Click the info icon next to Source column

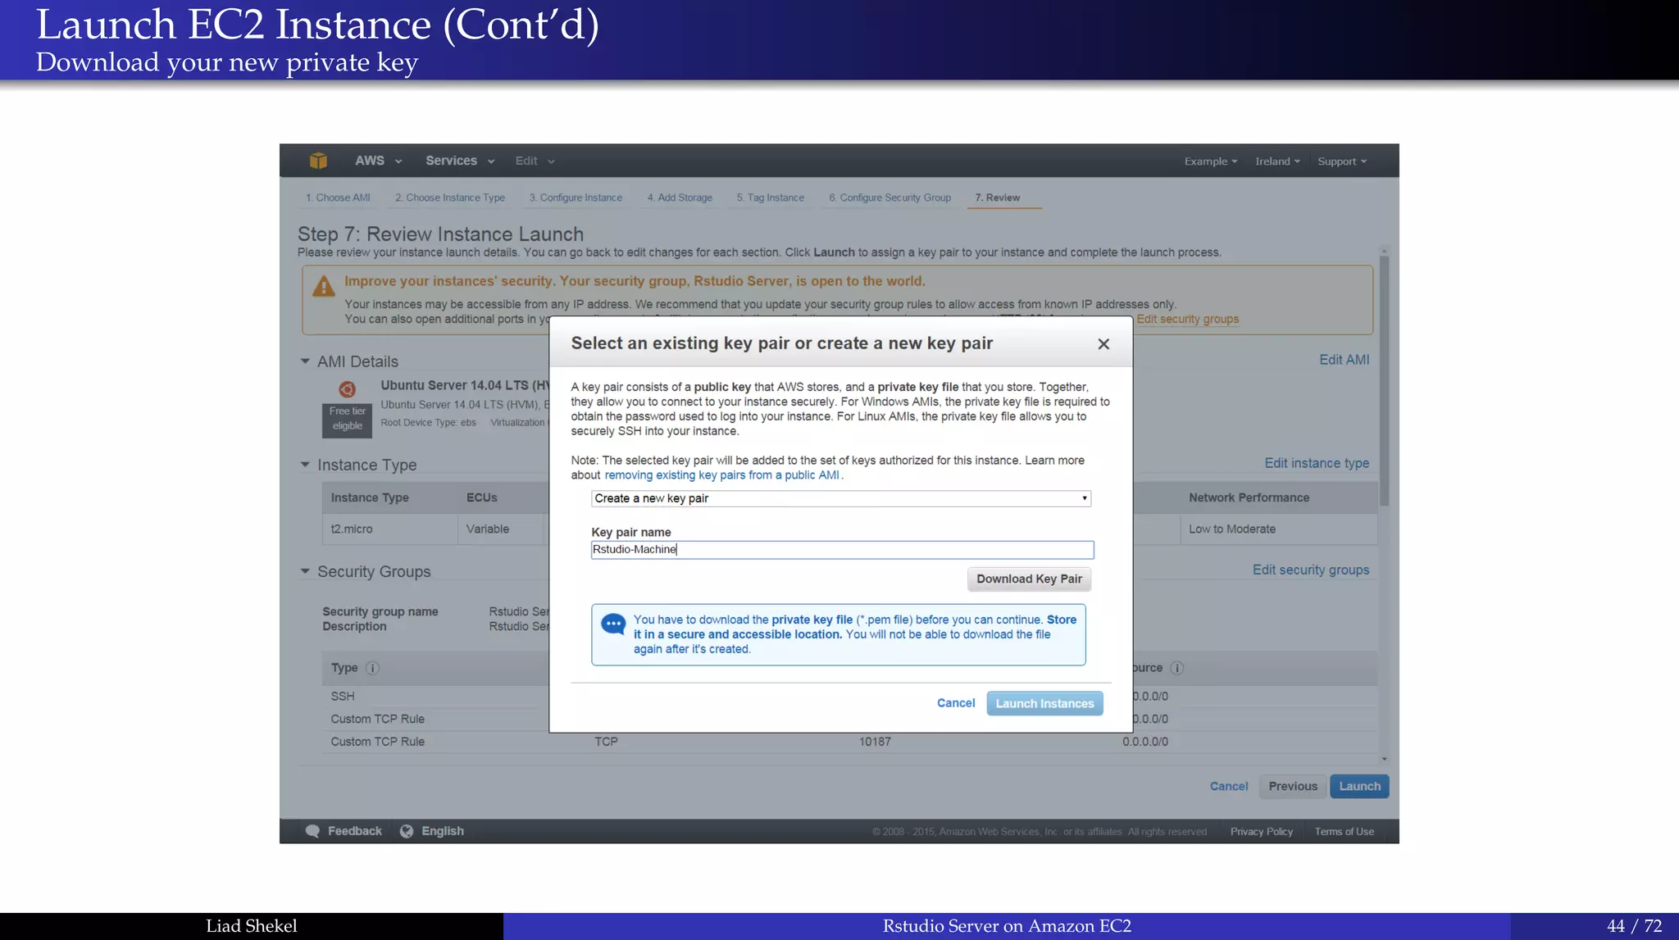[x=1176, y=668]
